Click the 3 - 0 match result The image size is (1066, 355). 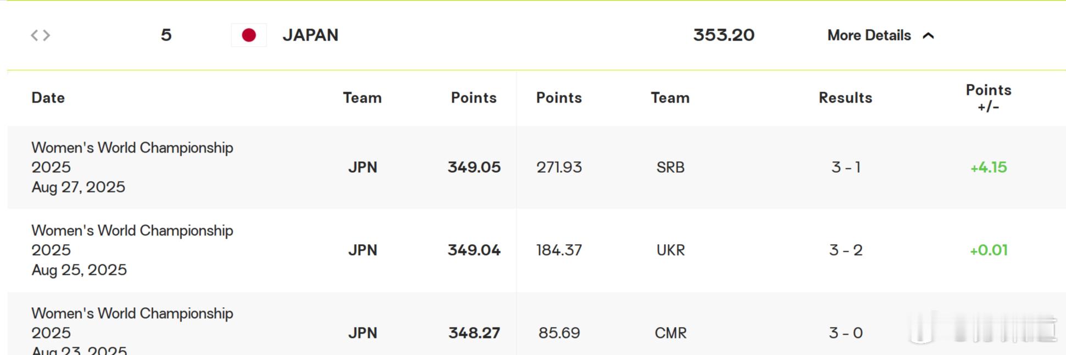click(846, 333)
